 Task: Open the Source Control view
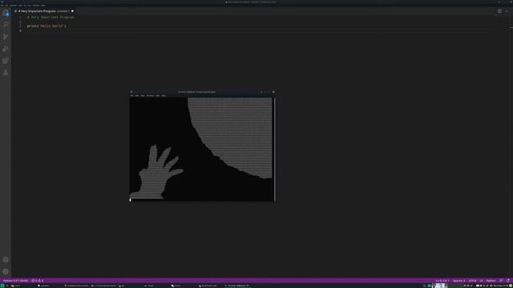point(6,37)
